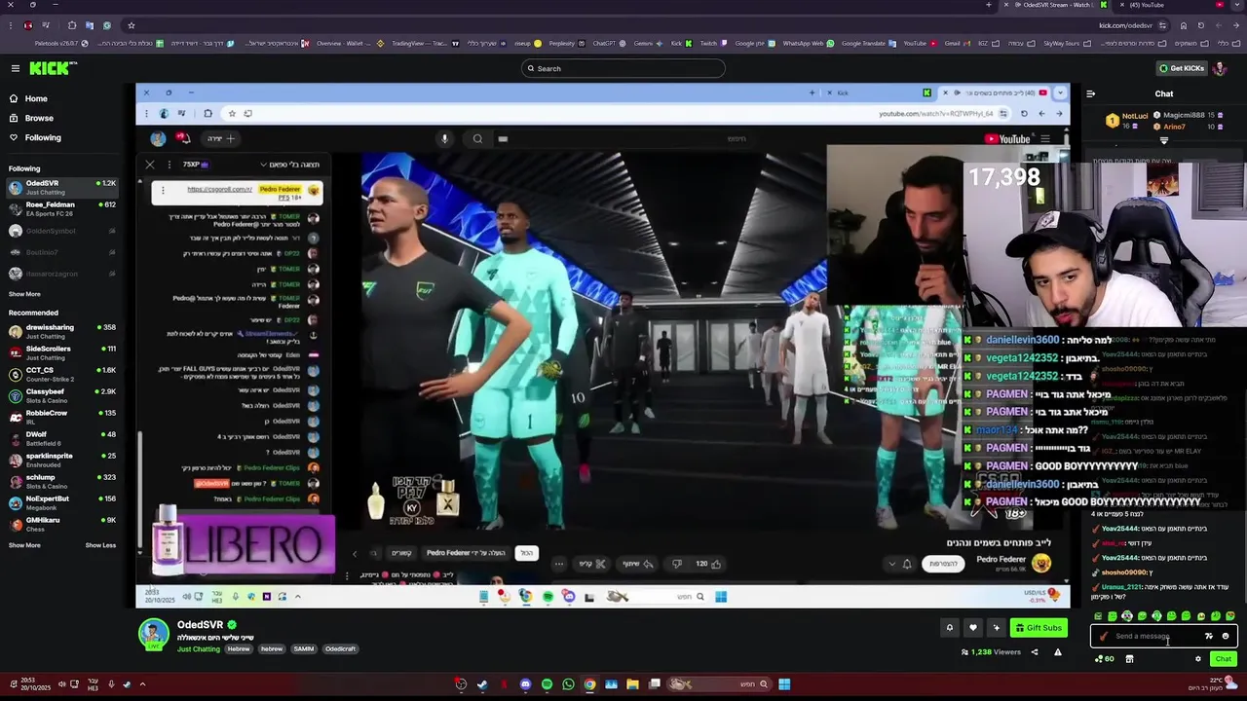Open Roee_Feldman channel in Following list
The image size is (1247, 701).
click(x=62, y=208)
